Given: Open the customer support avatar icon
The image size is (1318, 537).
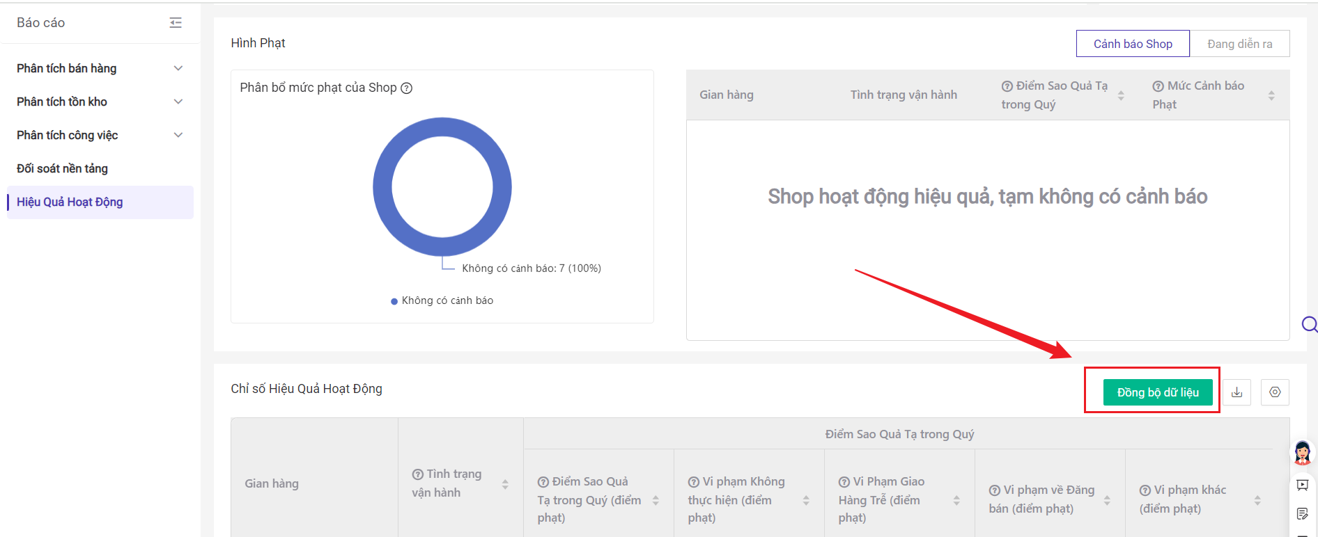Looking at the screenshot, I should pyautogui.click(x=1302, y=453).
